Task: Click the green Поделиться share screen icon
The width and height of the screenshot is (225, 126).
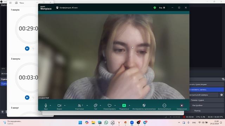Action: pos(124,105)
